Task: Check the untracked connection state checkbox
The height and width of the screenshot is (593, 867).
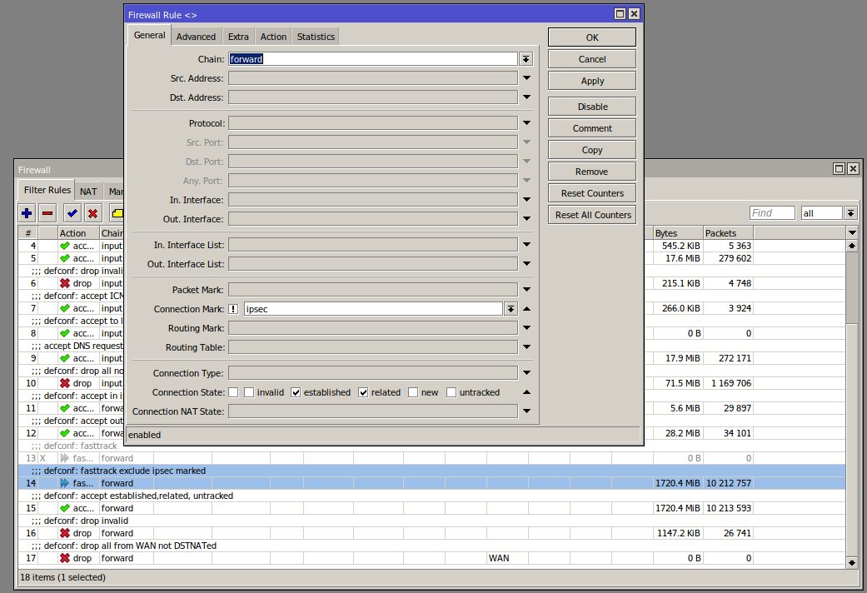Action: click(x=450, y=391)
